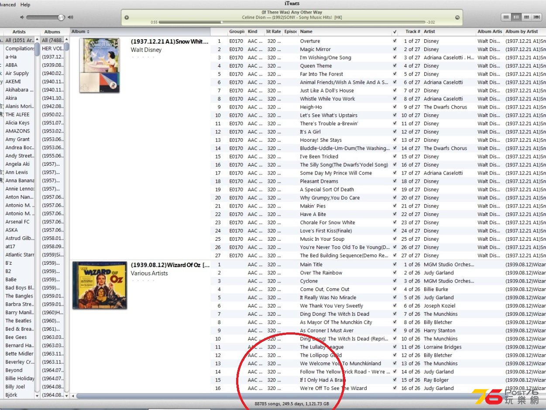Click the Snow White album title text

(170, 41)
